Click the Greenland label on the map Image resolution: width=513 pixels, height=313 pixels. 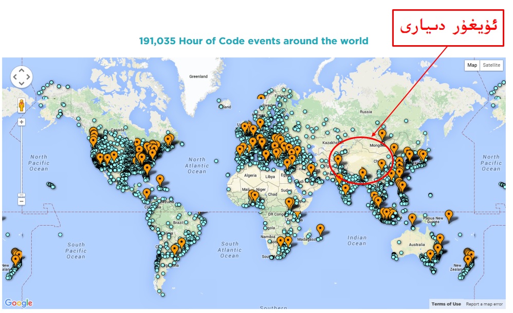(x=198, y=76)
